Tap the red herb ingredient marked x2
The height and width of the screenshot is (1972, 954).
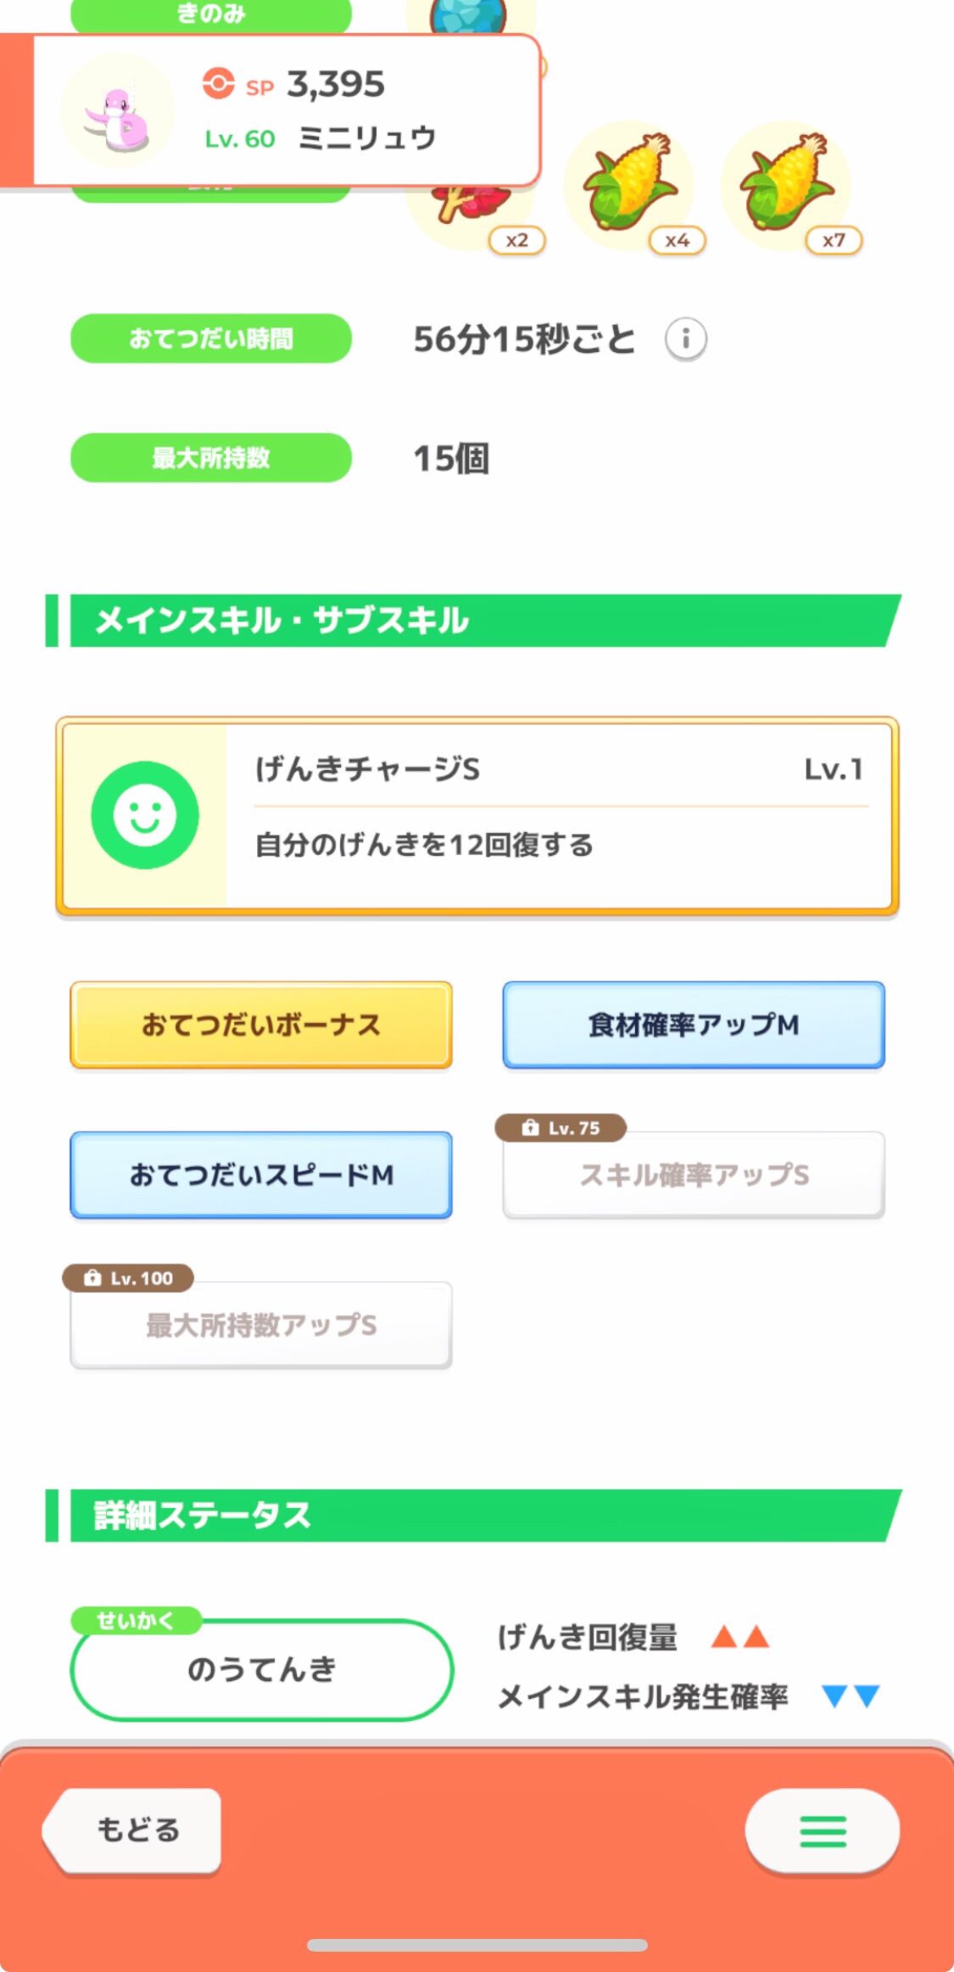point(475,208)
